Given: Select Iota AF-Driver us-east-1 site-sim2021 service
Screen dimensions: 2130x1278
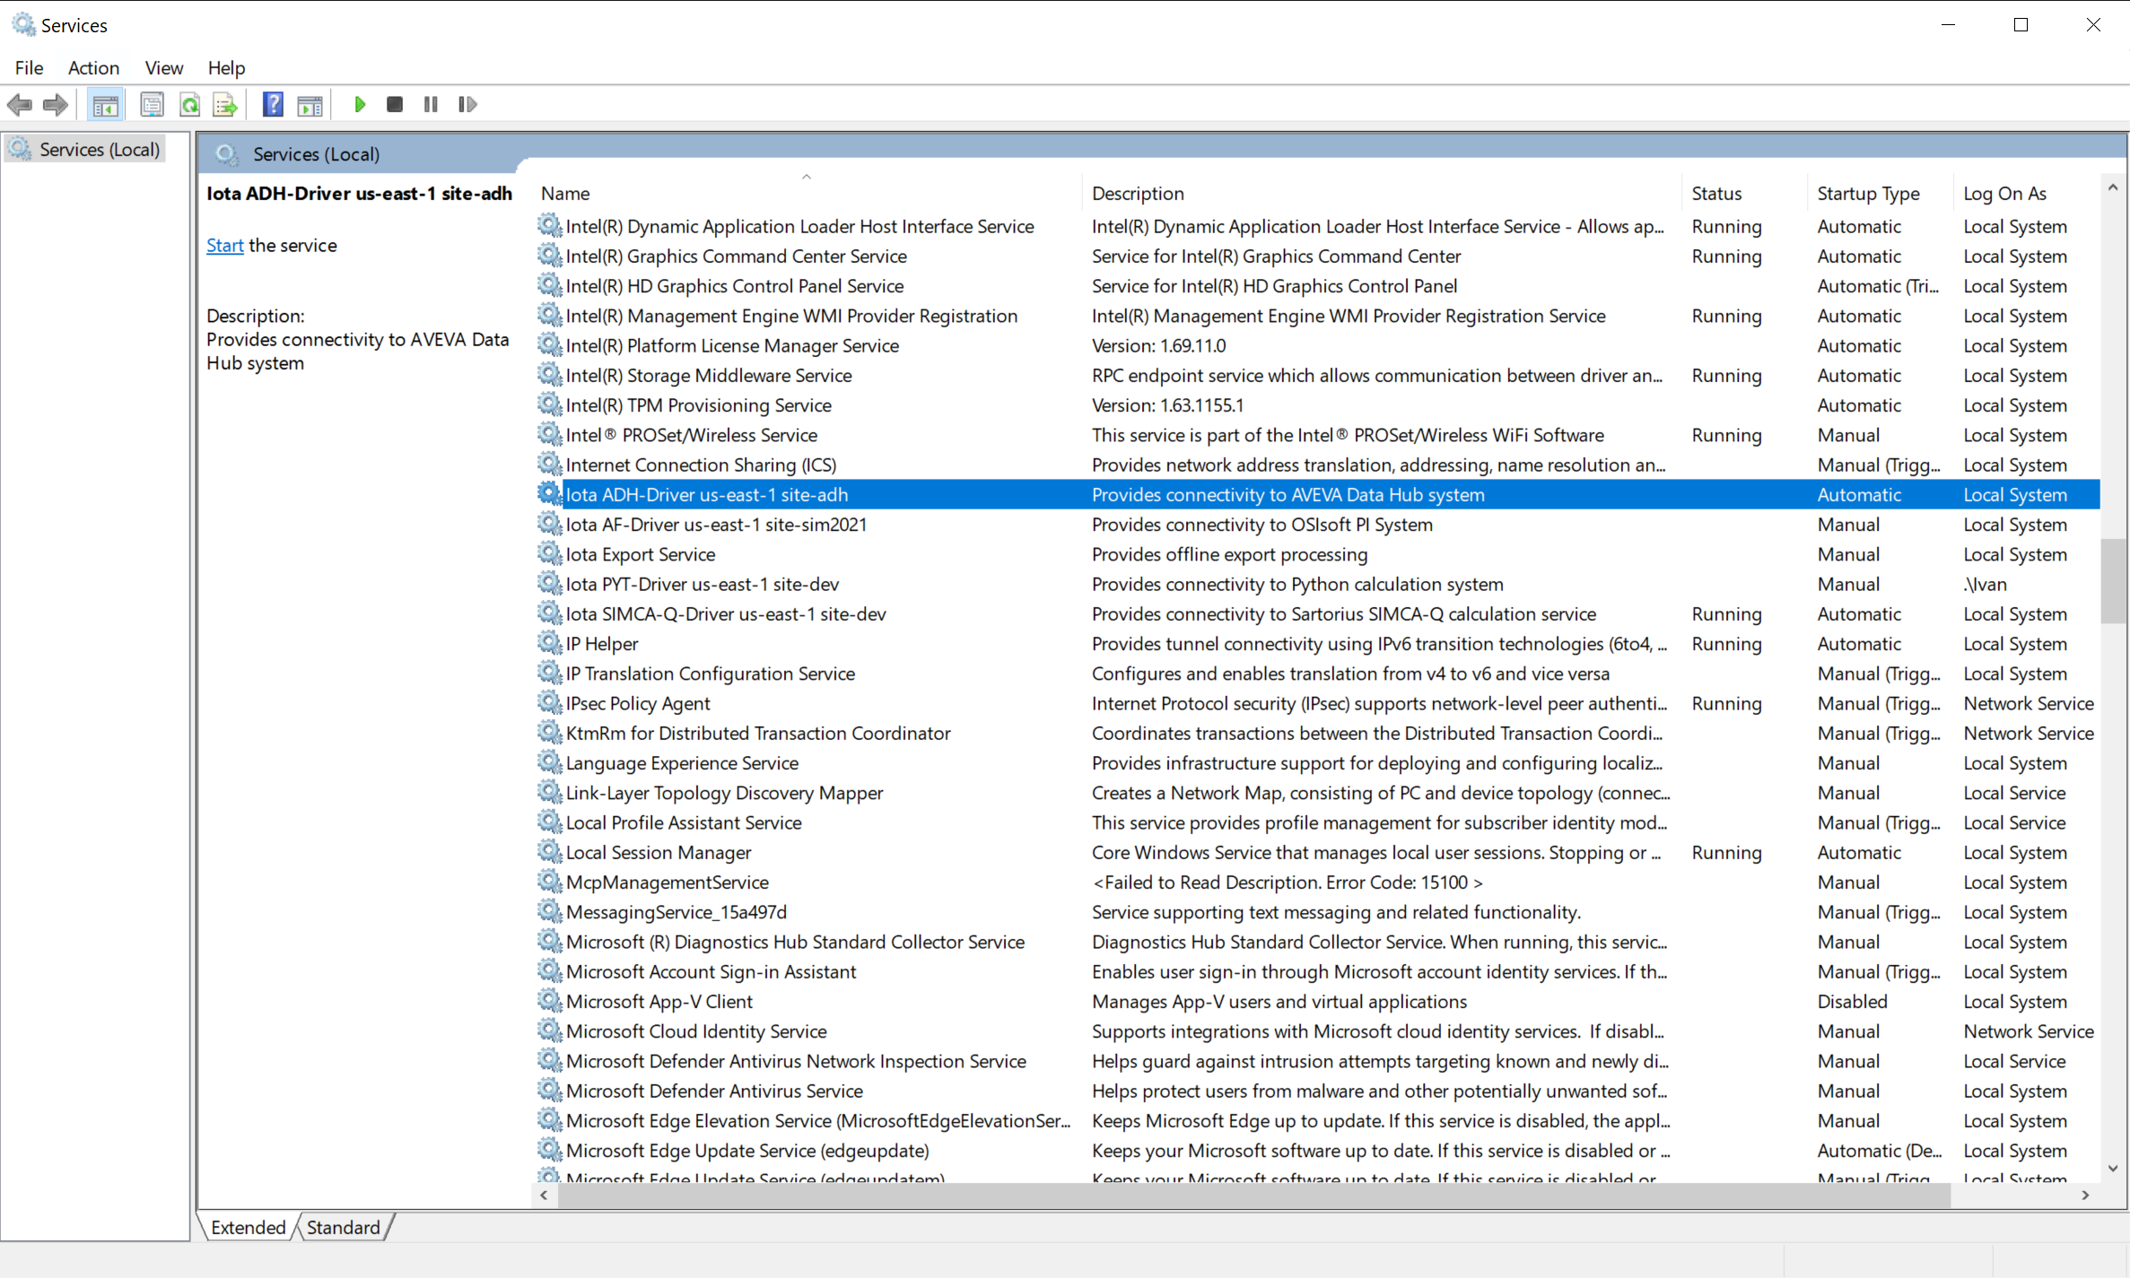Looking at the screenshot, I should 1317,524.
